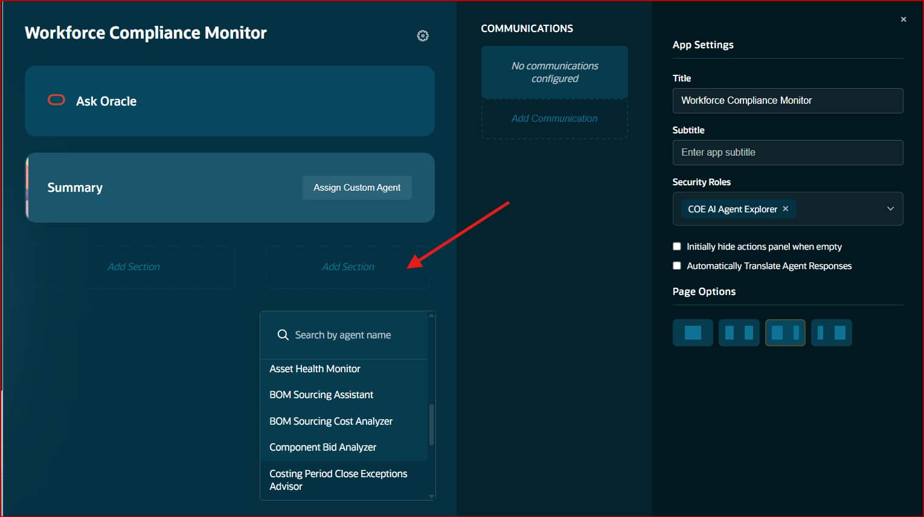Select the single-column page layout option
The width and height of the screenshot is (924, 517).
693,332
